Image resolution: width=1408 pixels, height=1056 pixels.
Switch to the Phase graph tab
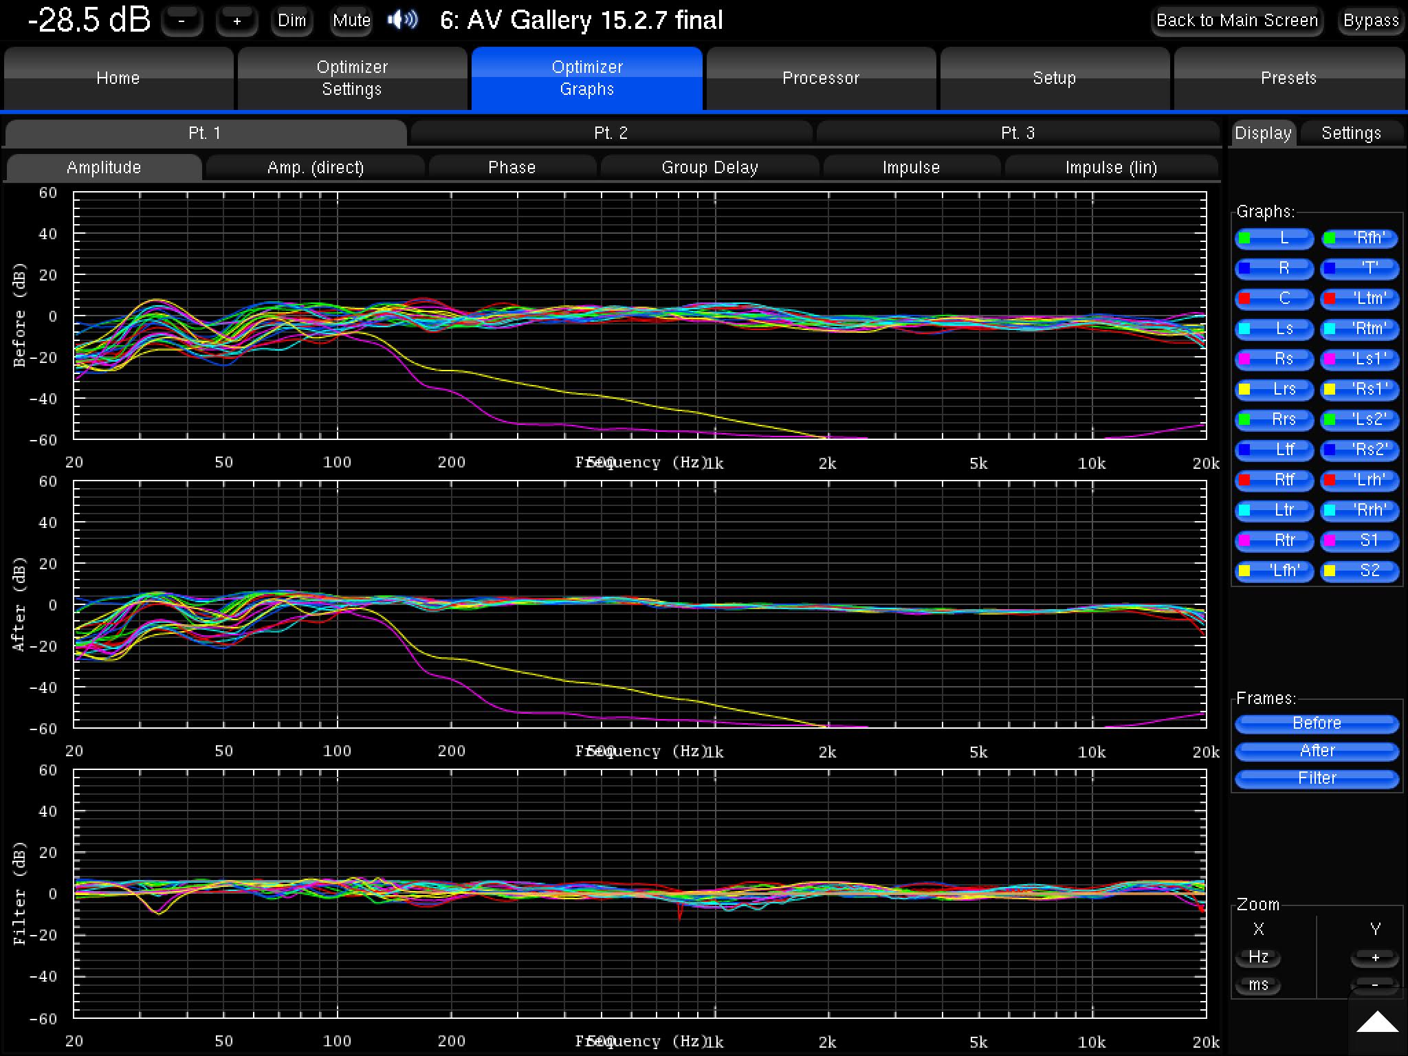point(512,167)
